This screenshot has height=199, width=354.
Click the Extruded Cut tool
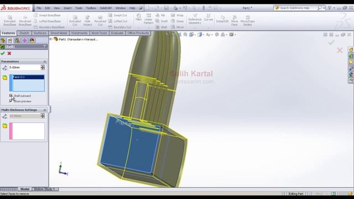coord(75,20)
